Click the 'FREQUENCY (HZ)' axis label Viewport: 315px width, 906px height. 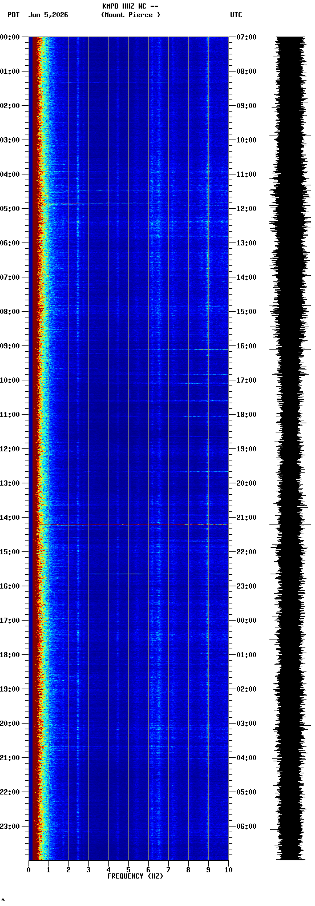coord(135,876)
